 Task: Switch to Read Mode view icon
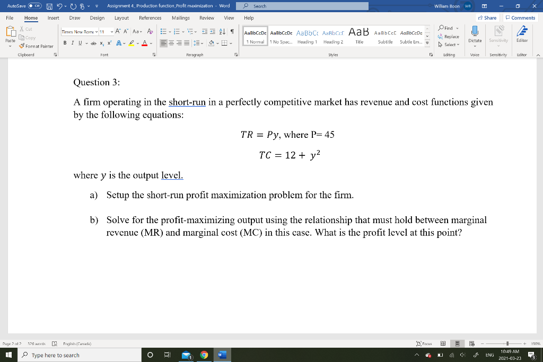443,343
